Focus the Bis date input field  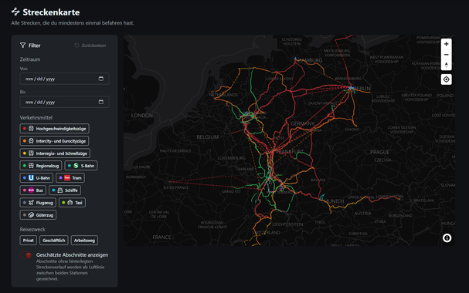tap(64, 102)
